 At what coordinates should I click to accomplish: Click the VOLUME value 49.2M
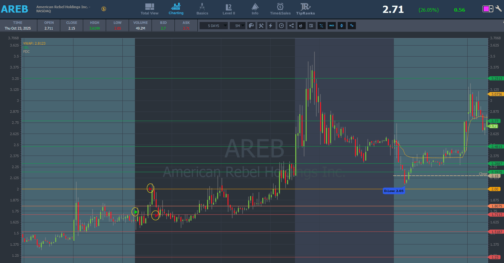(x=140, y=28)
